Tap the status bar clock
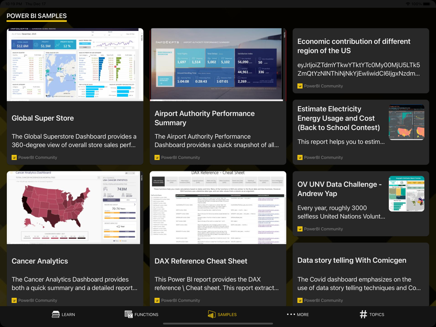The image size is (436, 327). [14, 4]
